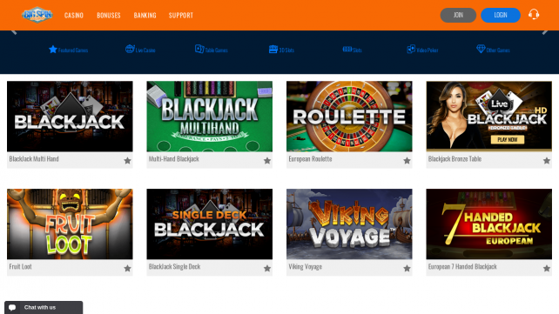The height and width of the screenshot is (314, 559).
Task: Select the Featured Games star category
Action: [x=69, y=50]
